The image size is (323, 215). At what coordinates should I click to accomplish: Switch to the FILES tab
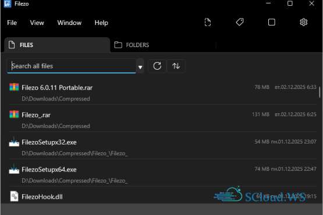pyautogui.click(x=57, y=45)
